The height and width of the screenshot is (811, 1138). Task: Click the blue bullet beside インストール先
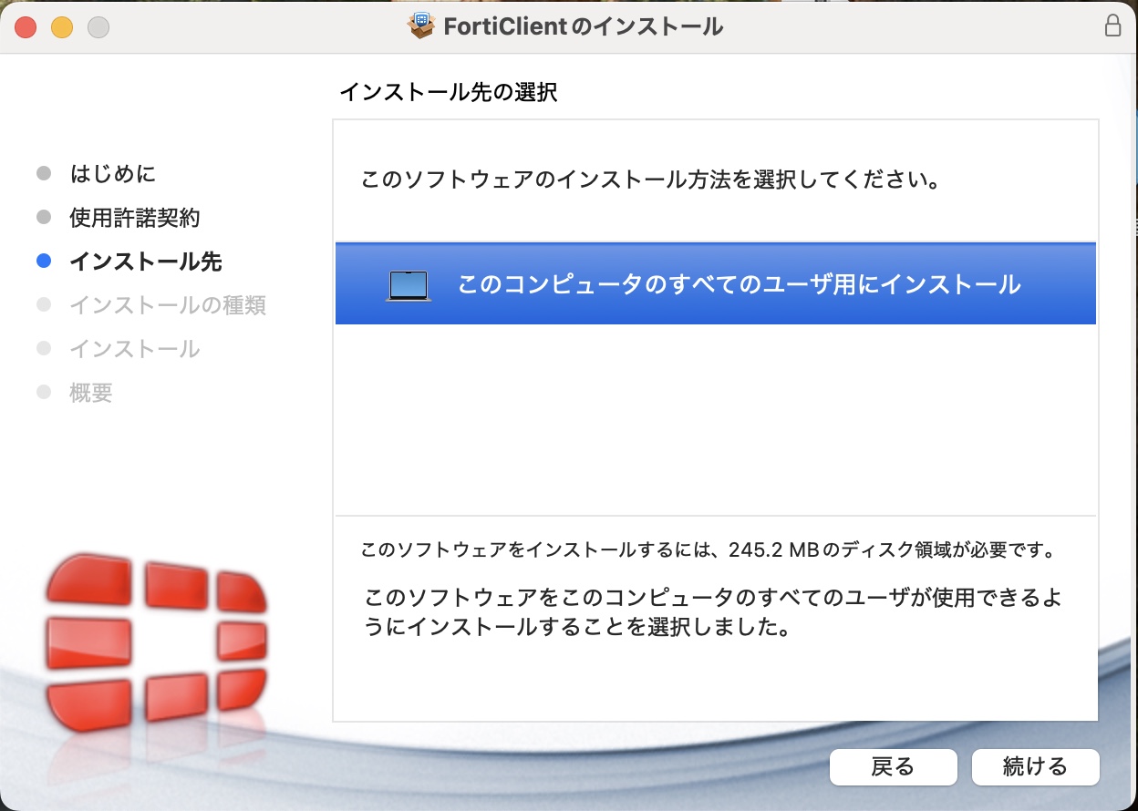point(44,262)
